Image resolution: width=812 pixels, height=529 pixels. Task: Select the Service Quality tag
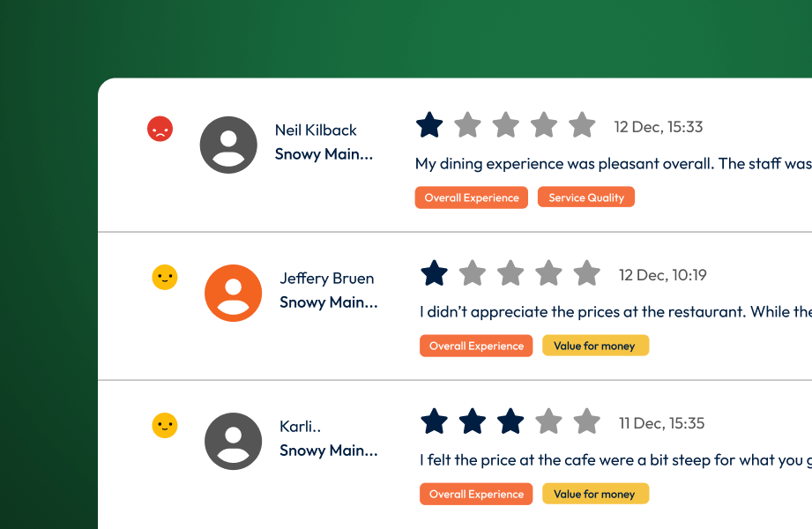pyautogui.click(x=586, y=197)
